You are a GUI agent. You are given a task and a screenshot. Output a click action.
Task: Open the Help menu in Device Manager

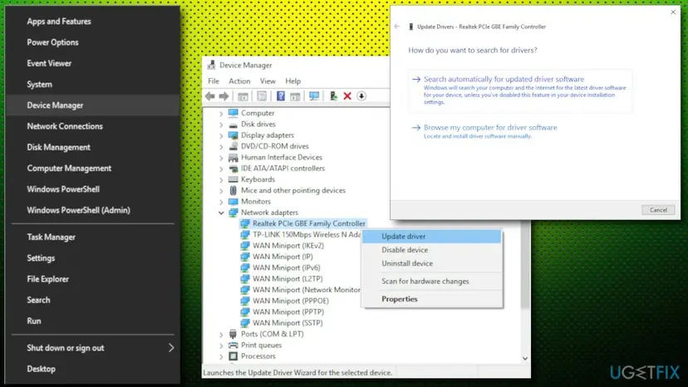pyautogui.click(x=292, y=81)
